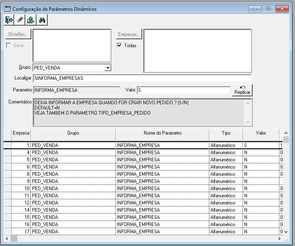Select row selector for Empresa 1

tap(8, 145)
